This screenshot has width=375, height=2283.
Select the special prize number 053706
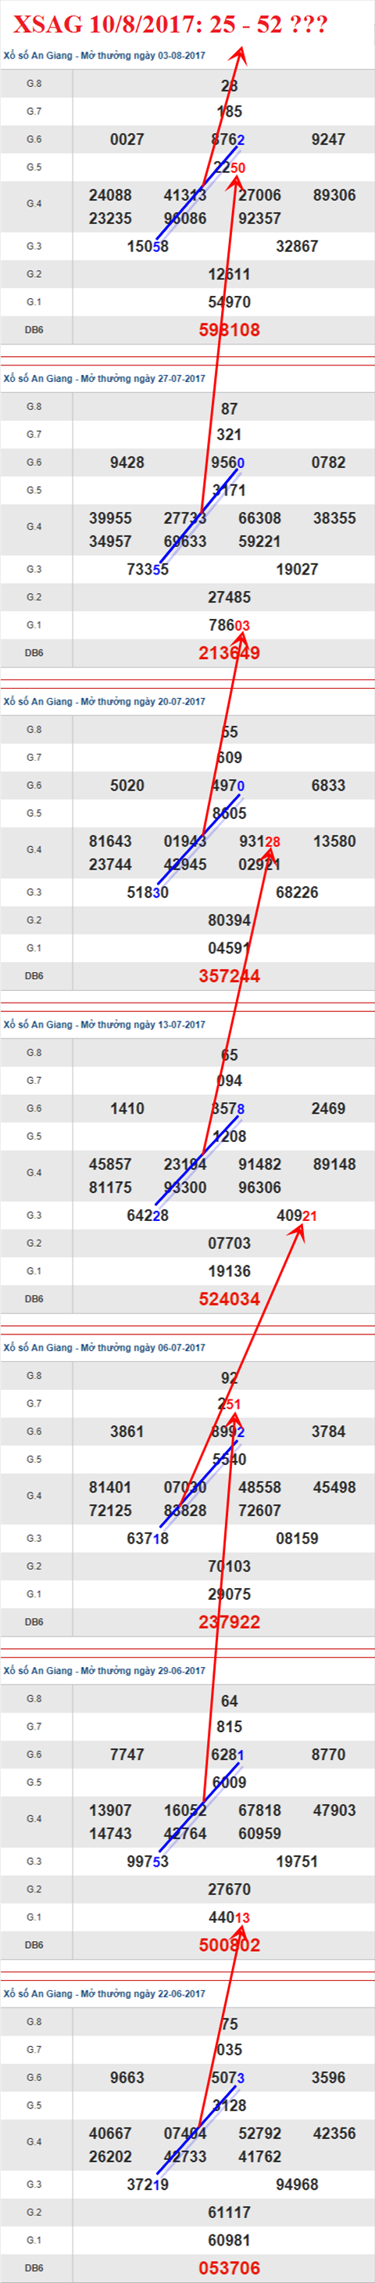tap(229, 2268)
